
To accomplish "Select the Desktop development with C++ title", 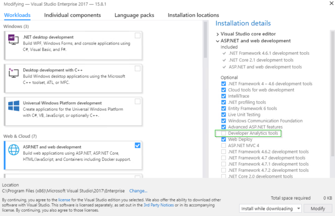I will point(53,70).
